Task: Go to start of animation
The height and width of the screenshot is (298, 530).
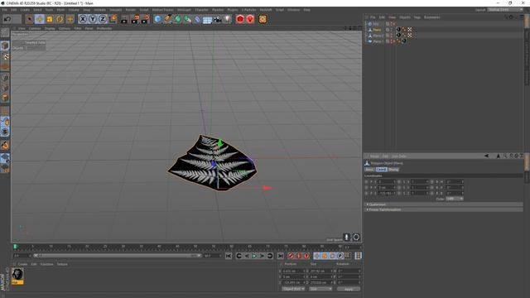Action: [x=229, y=256]
